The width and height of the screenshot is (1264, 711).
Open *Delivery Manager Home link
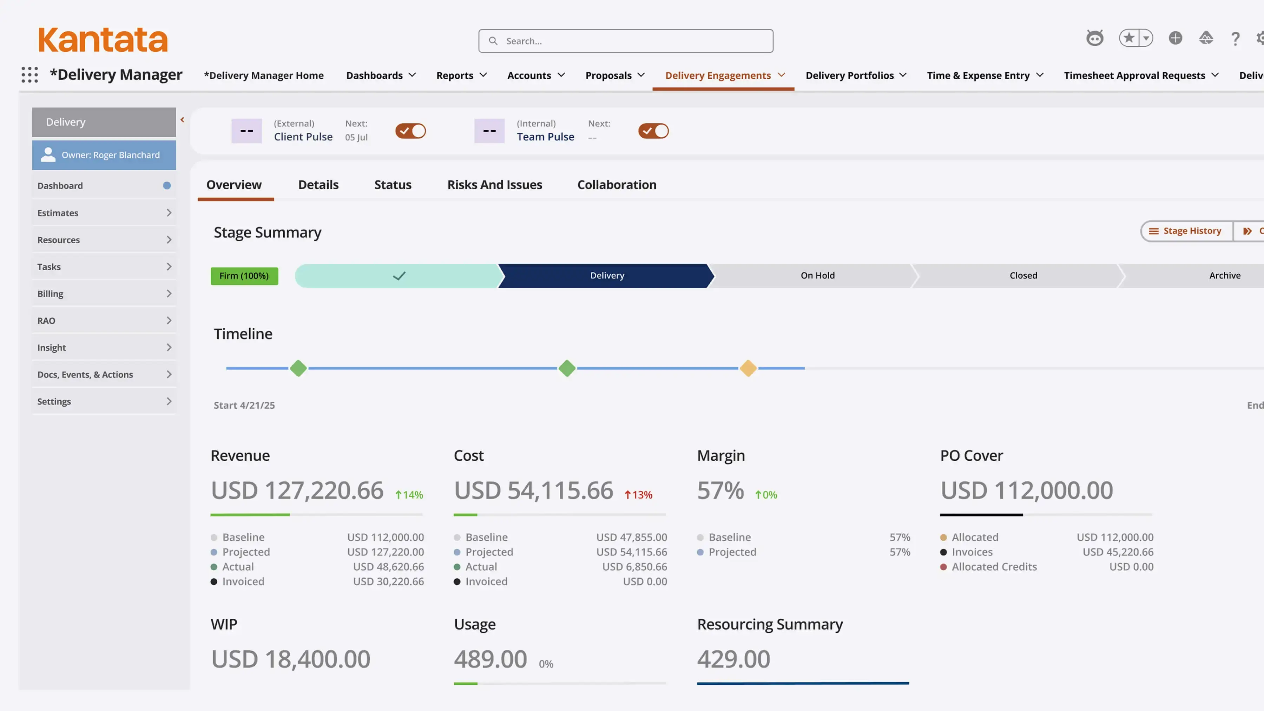(263, 75)
